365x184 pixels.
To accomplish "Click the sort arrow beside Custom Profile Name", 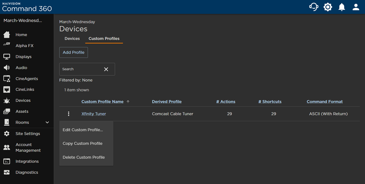I will [x=128, y=102].
